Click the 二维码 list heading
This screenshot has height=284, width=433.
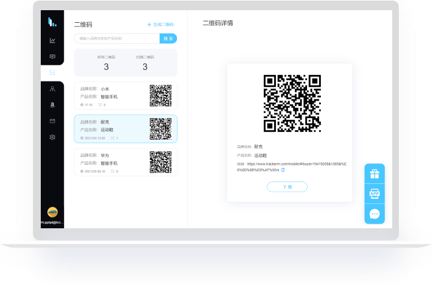pyautogui.click(x=83, y=25)
